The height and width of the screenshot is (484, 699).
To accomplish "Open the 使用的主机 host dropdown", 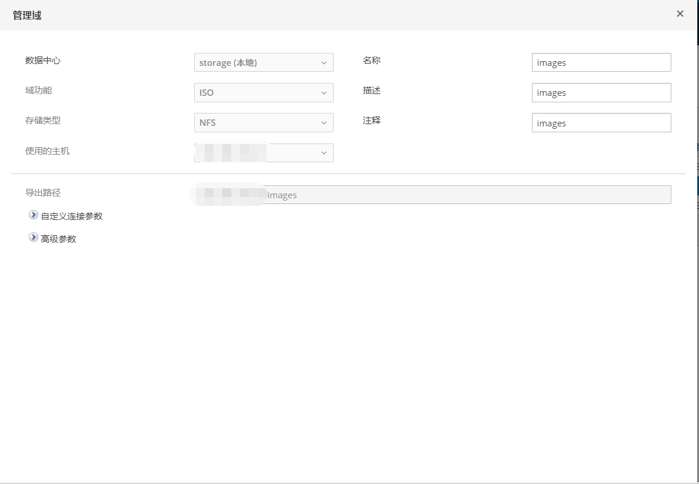I will click(x=264, y=153).
